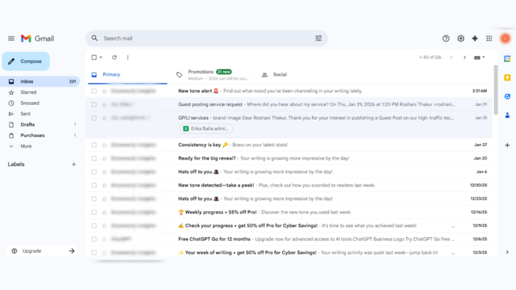
Task: Open search filter options icon
Action: [x=318, y=39]
